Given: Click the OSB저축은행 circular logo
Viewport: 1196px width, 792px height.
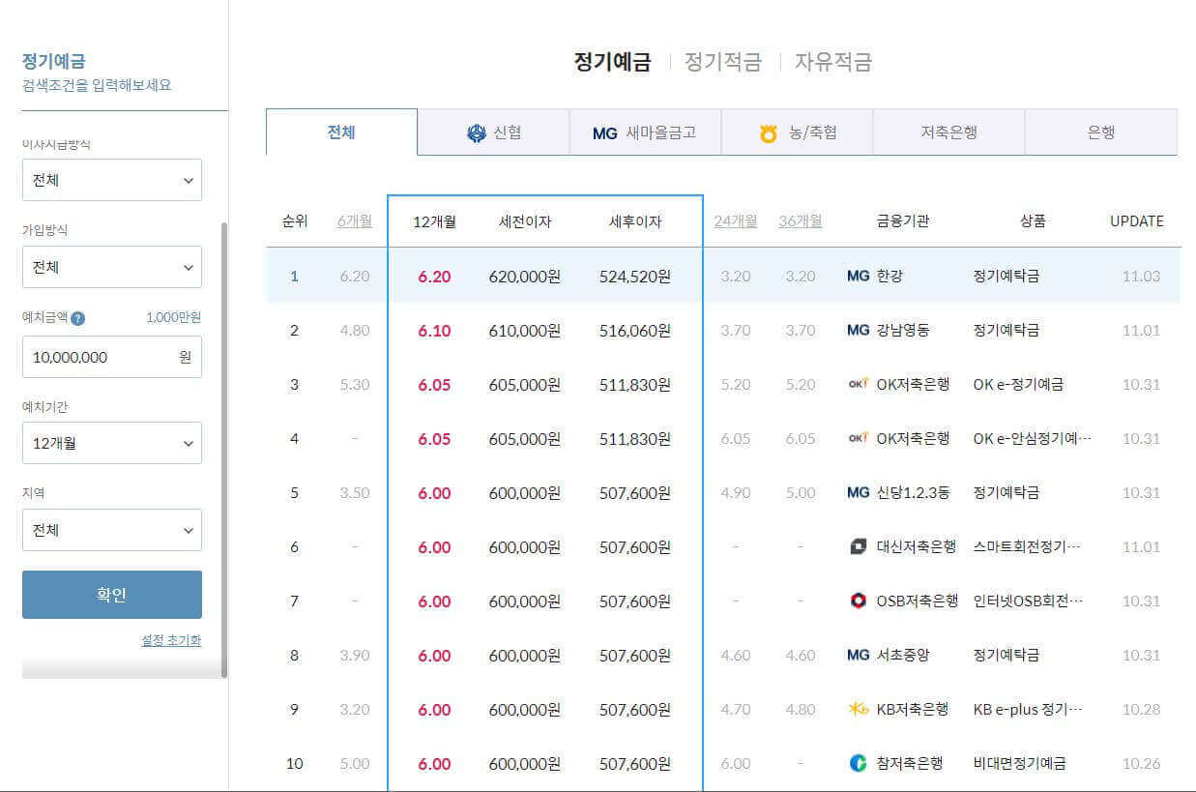Looking at the screenshot, I should 857,601.
